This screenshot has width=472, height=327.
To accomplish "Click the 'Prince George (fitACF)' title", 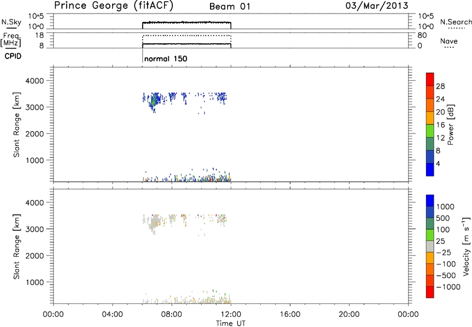I will pyautogui.click(x=113, y=6).
